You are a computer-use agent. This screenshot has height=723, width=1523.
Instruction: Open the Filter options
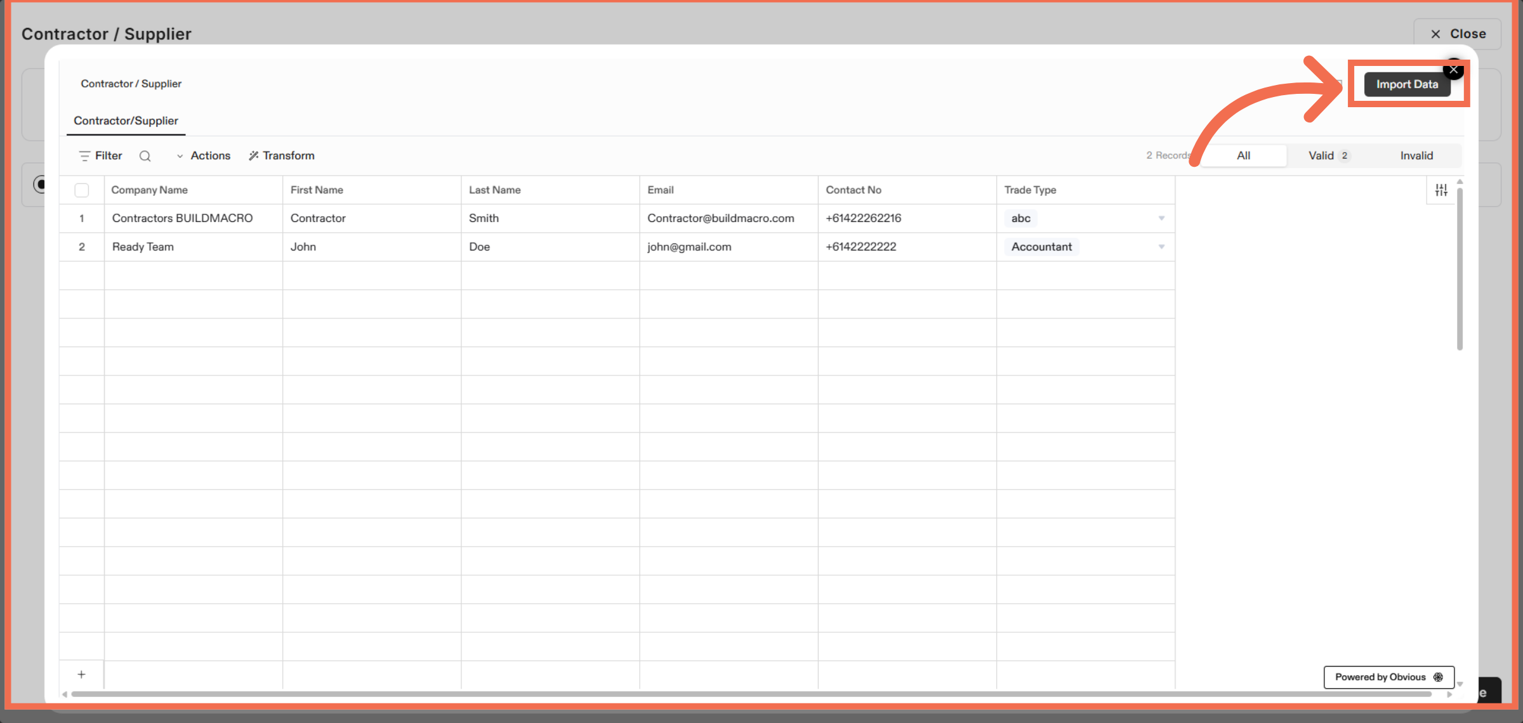coord(100,155)
